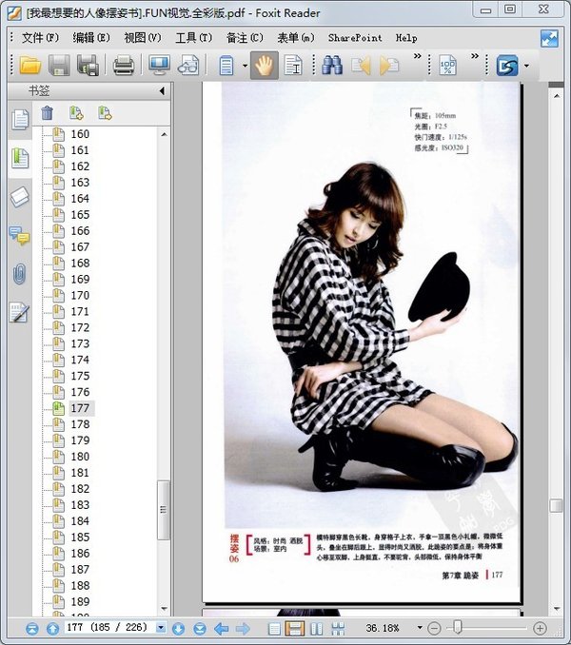Open the 文件(F) menu
The image size is (571, 645).
click(x=40, y=38)
